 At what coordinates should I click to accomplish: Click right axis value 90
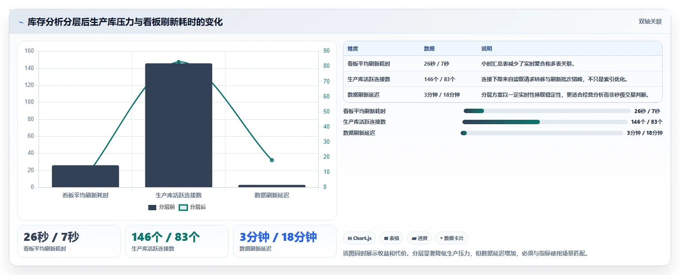pyautogui.click(x=326, y=51)
